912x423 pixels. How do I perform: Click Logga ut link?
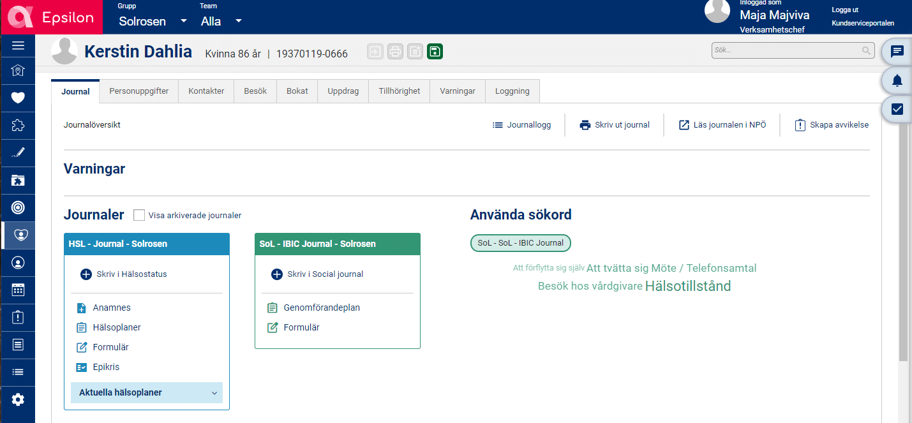click(844, 10)
